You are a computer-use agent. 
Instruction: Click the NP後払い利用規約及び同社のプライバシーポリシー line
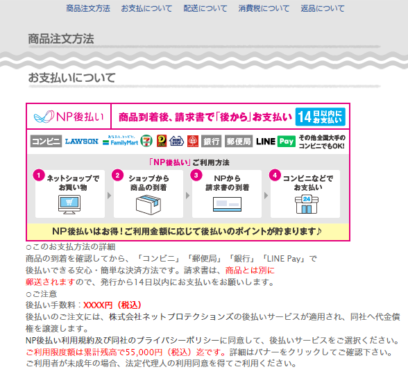(x=212, y=340)
